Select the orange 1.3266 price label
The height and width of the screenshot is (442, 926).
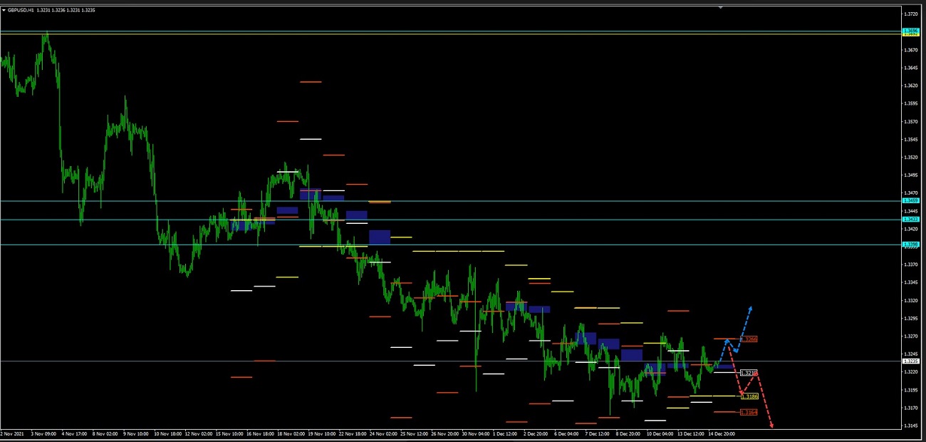(749, 339)
